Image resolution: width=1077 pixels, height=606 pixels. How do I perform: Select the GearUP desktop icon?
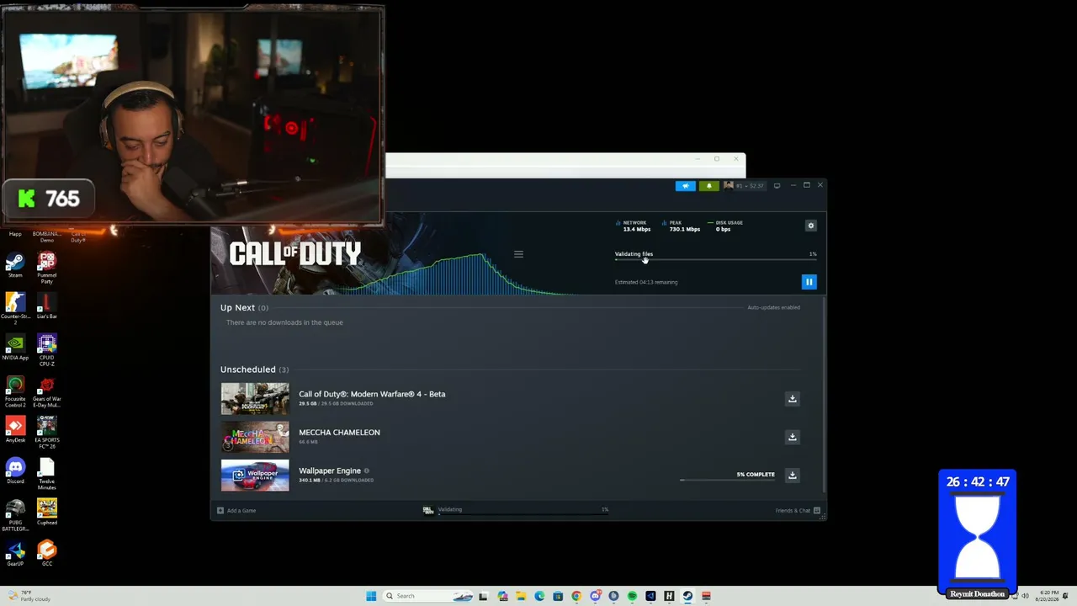pos(15,554)
